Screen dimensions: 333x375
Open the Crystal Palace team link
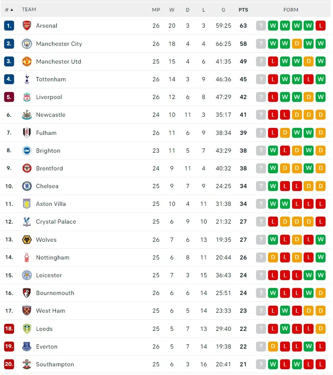click(x=56, y=222)
